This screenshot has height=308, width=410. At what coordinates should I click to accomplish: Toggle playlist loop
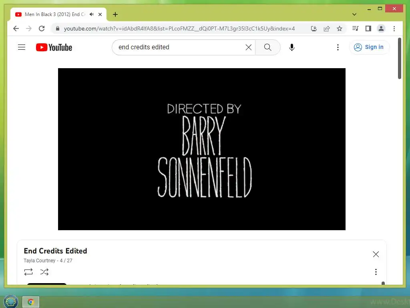pos(28,272)
